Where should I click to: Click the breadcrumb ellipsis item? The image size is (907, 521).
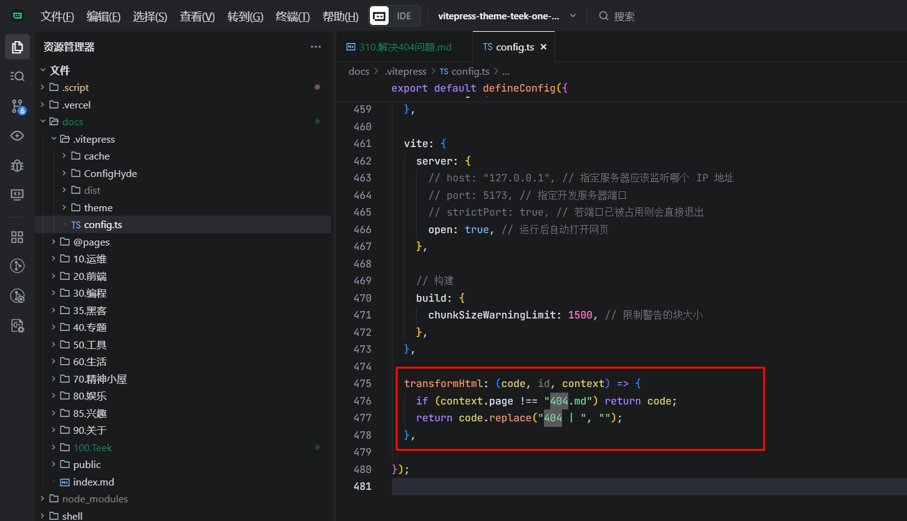click(506, 72)
